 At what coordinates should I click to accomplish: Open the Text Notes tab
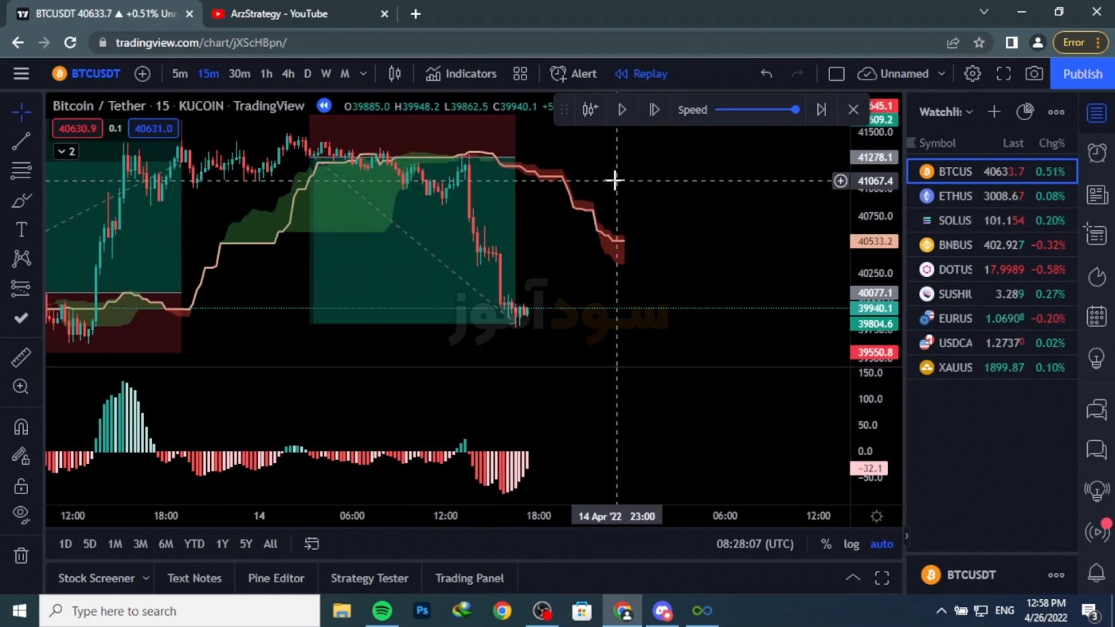click(194, 578)
